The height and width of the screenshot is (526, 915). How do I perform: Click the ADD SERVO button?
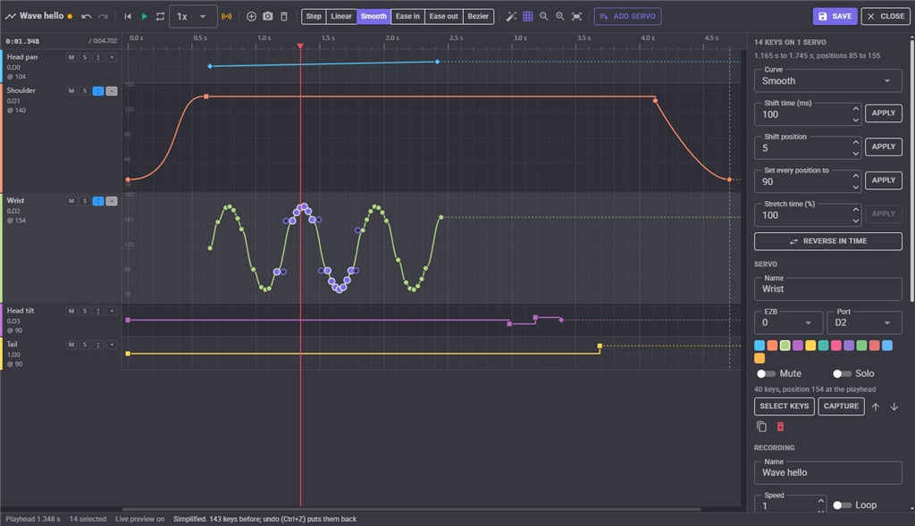tap(627, 16)
